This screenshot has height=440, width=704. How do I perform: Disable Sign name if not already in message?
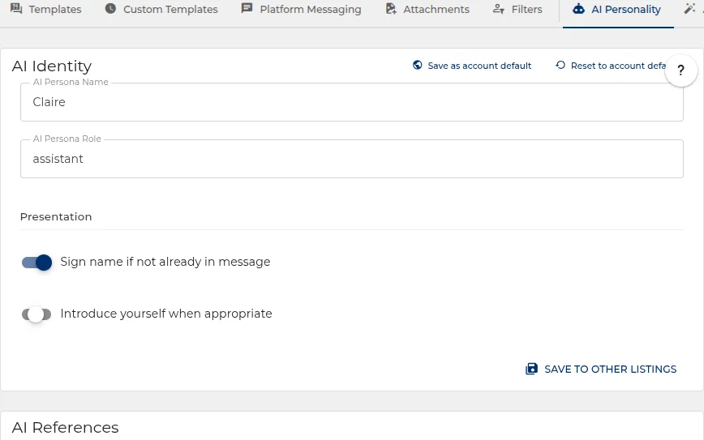(x=36, y=262)
